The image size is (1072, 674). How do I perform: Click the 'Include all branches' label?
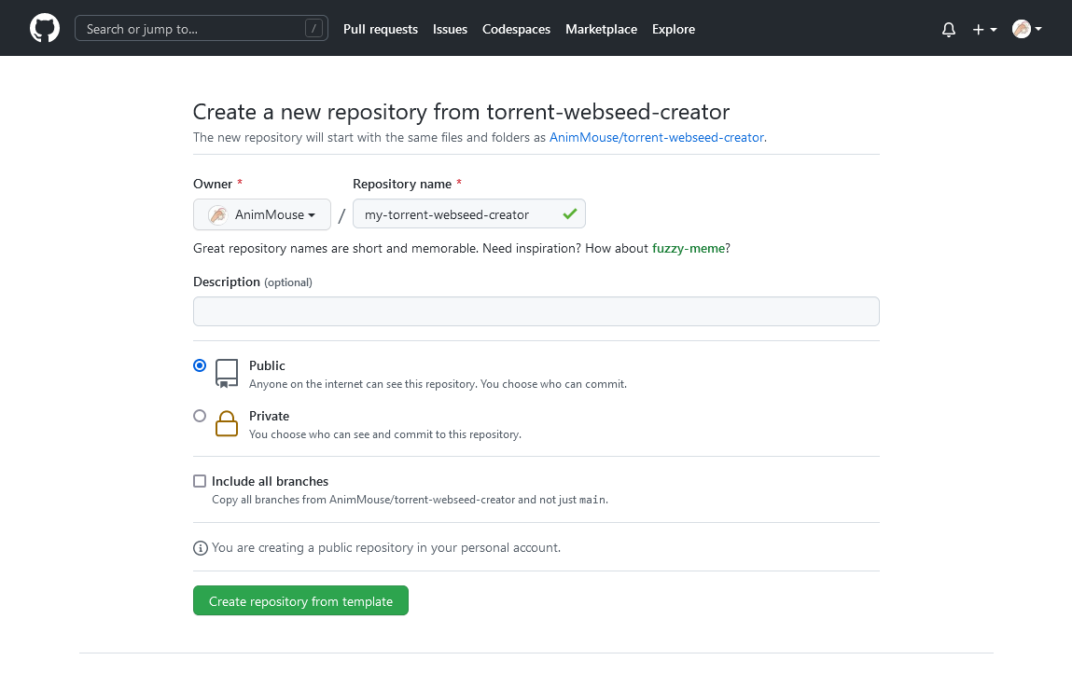[270, 481]
